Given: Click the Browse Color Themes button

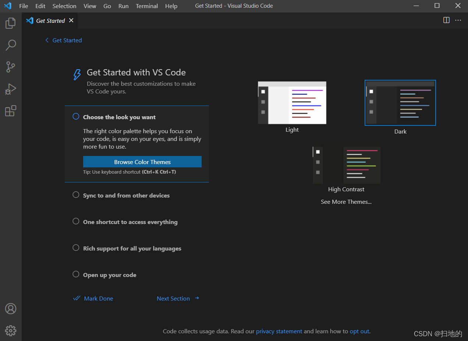Looking at the screenshot, I should coord(142,162).
